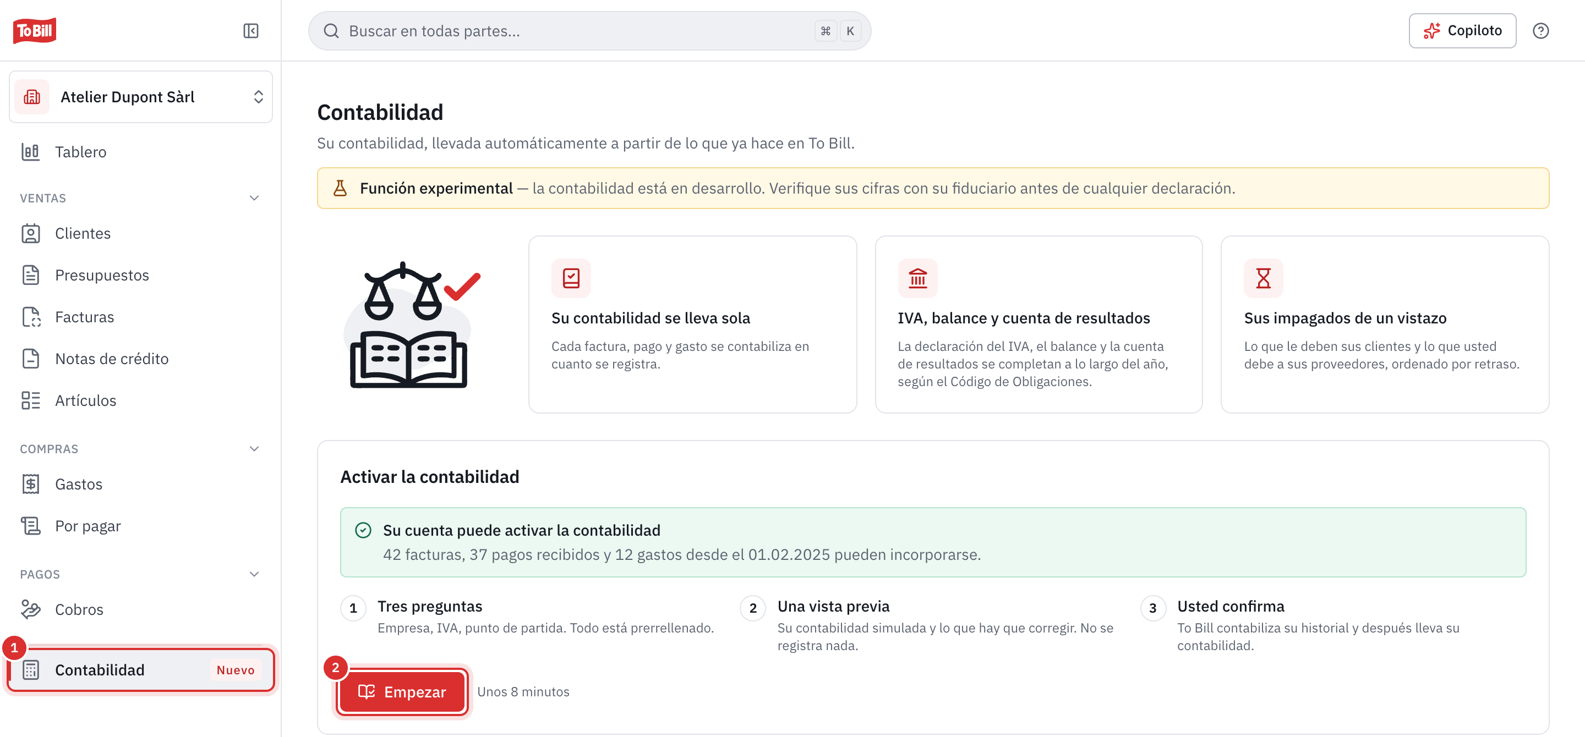This screenshot has height=737, width=1585.
Task: Click the Notas de crédito icon
Action: point(31,359)
